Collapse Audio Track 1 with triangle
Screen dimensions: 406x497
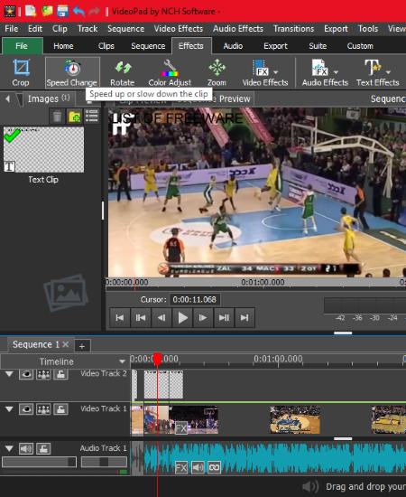coord(9,448)
